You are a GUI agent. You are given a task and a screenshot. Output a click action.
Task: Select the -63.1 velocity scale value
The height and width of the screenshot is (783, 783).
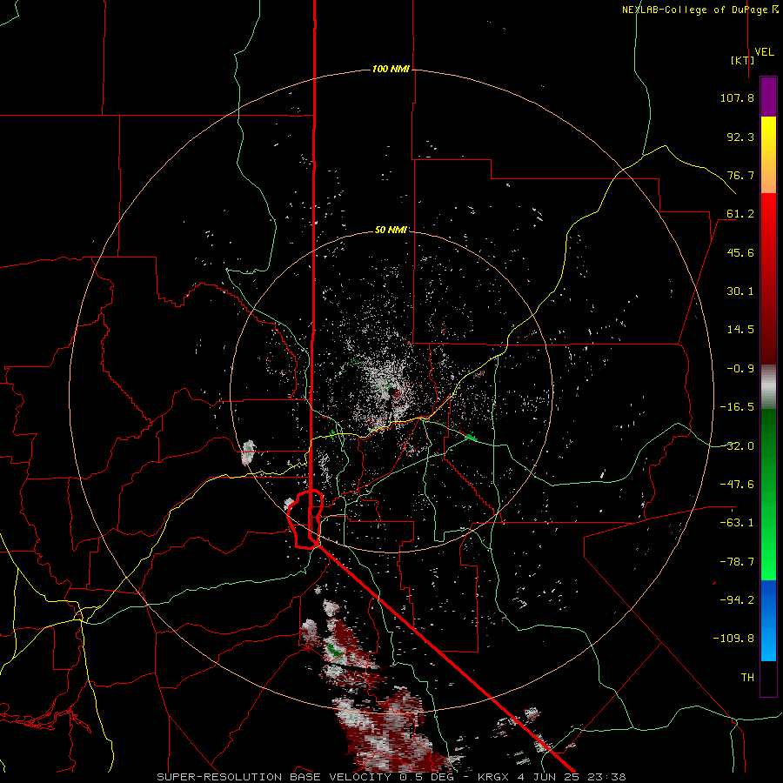[x=737, y=523]
